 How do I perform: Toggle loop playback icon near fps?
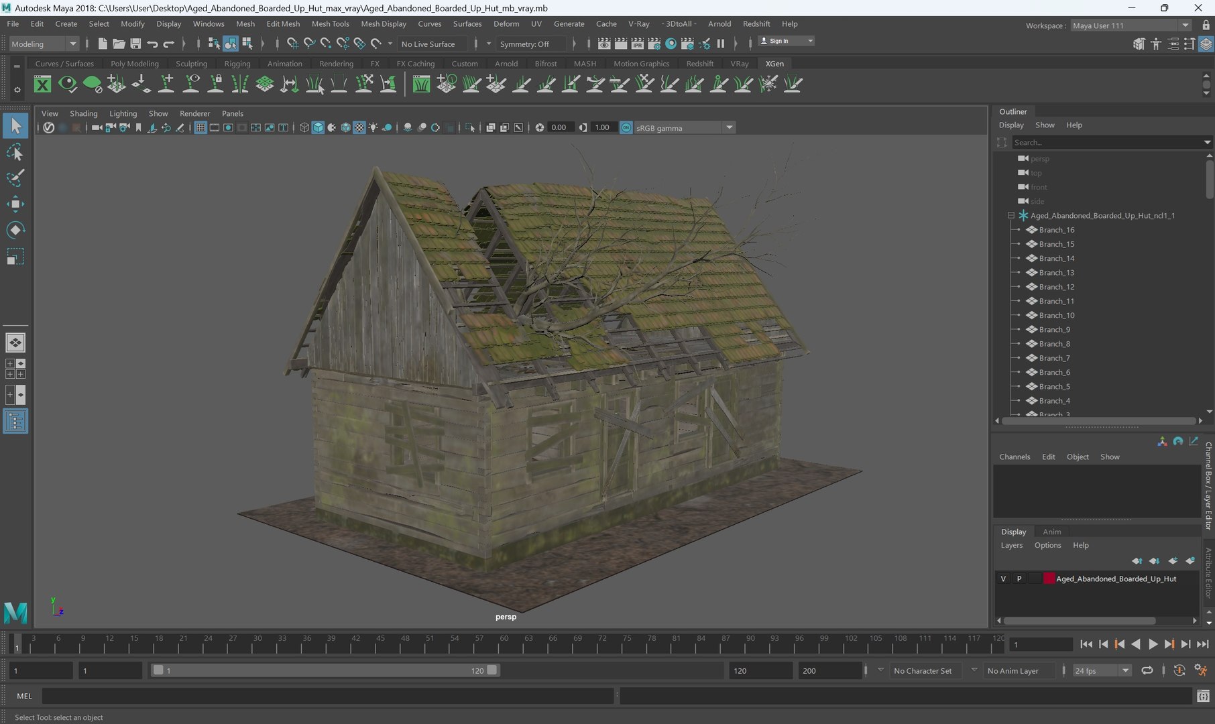point(1147,670)
